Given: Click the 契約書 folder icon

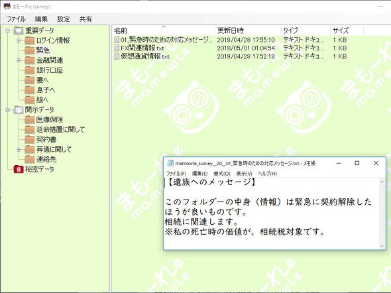Looking at the screenshot, I should [x=29, y=140].
